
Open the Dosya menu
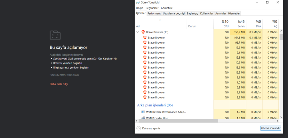[140, 8]
